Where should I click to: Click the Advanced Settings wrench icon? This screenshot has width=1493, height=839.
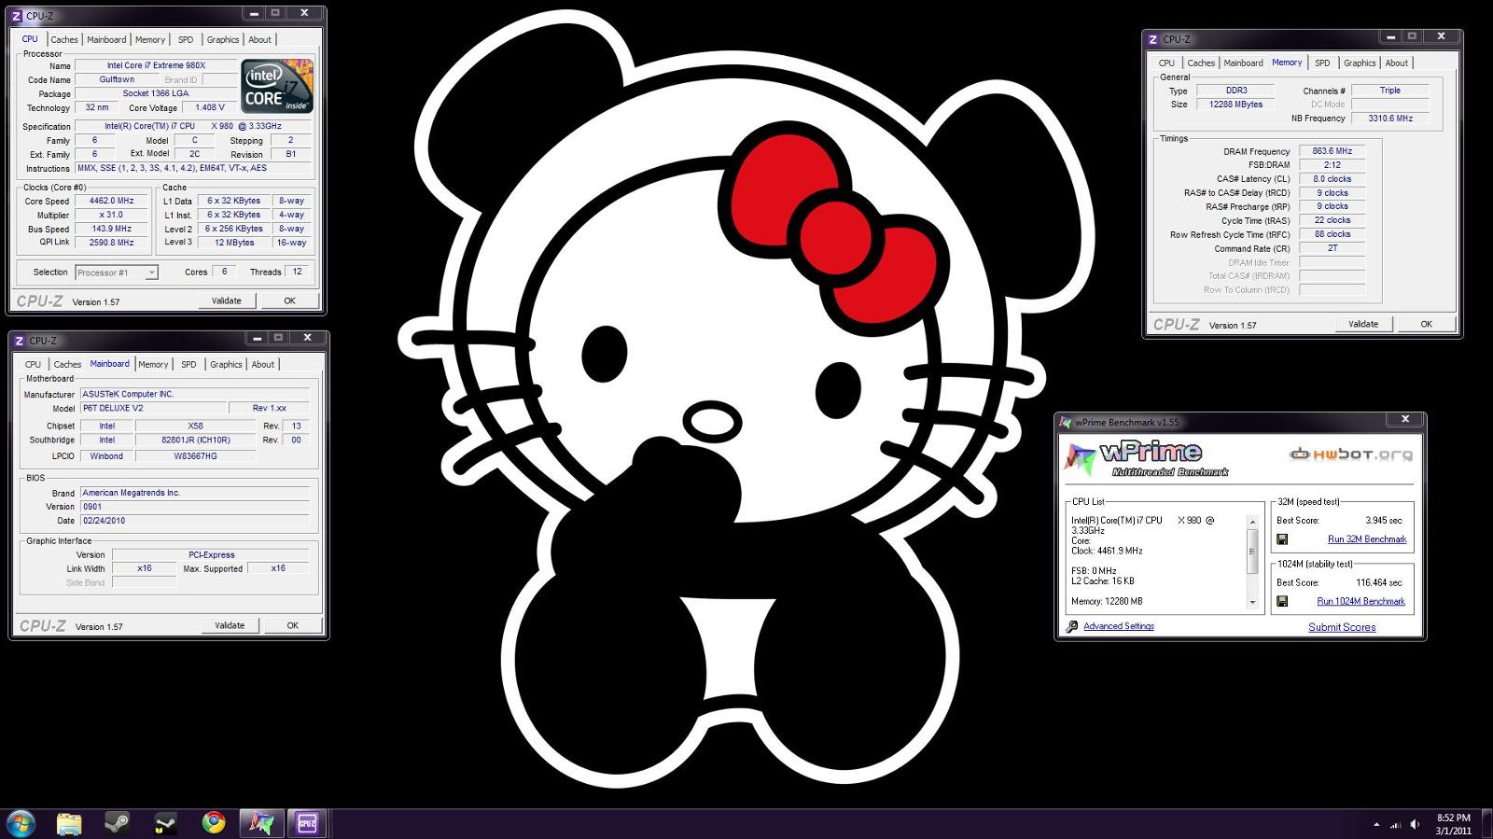pos(1072,626)
